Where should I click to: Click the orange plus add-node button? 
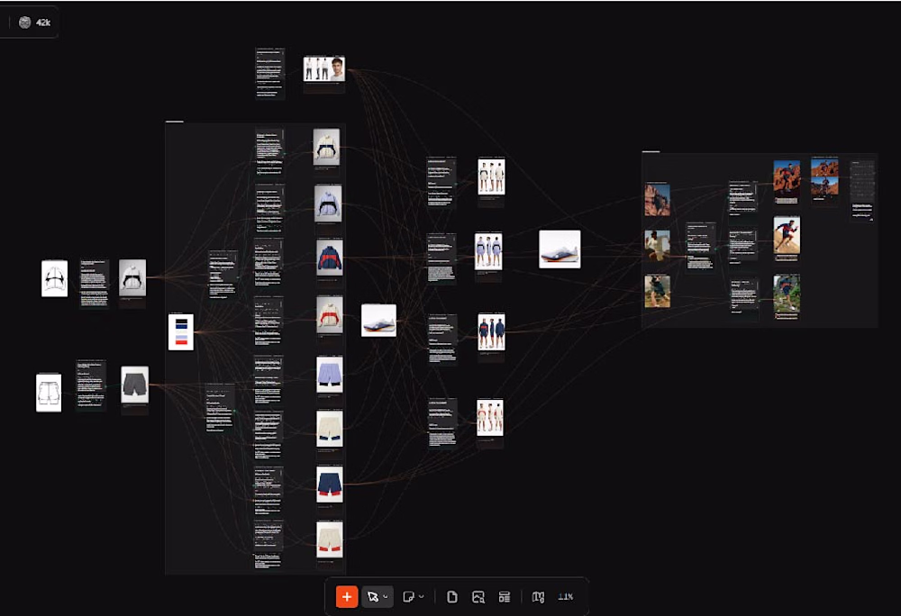pyautogui.click(x=347, y=596)
